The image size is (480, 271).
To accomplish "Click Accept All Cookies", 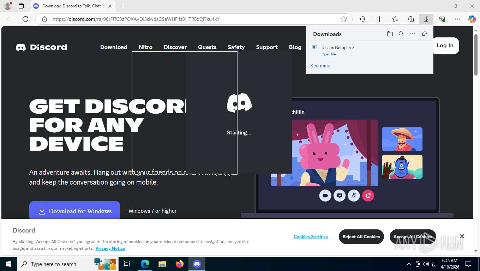I will coord(413,237).
